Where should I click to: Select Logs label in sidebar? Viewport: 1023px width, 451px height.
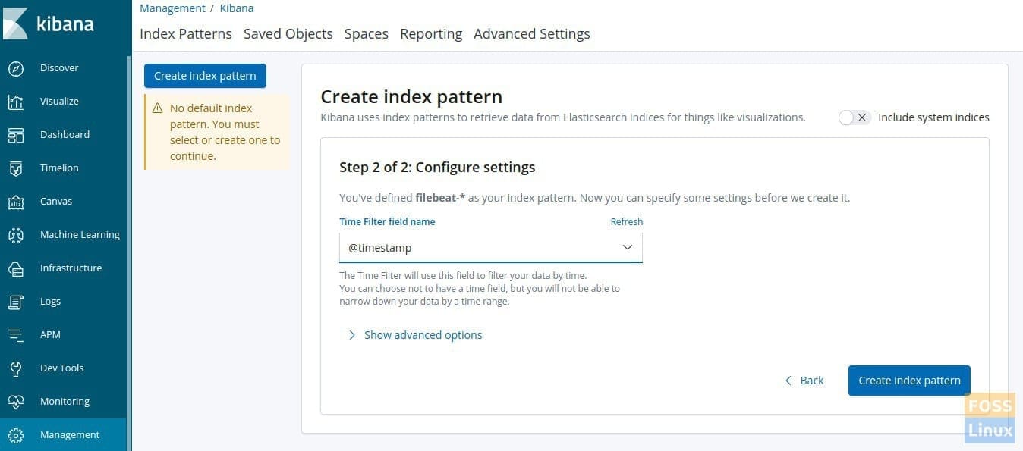pos(50,302)
